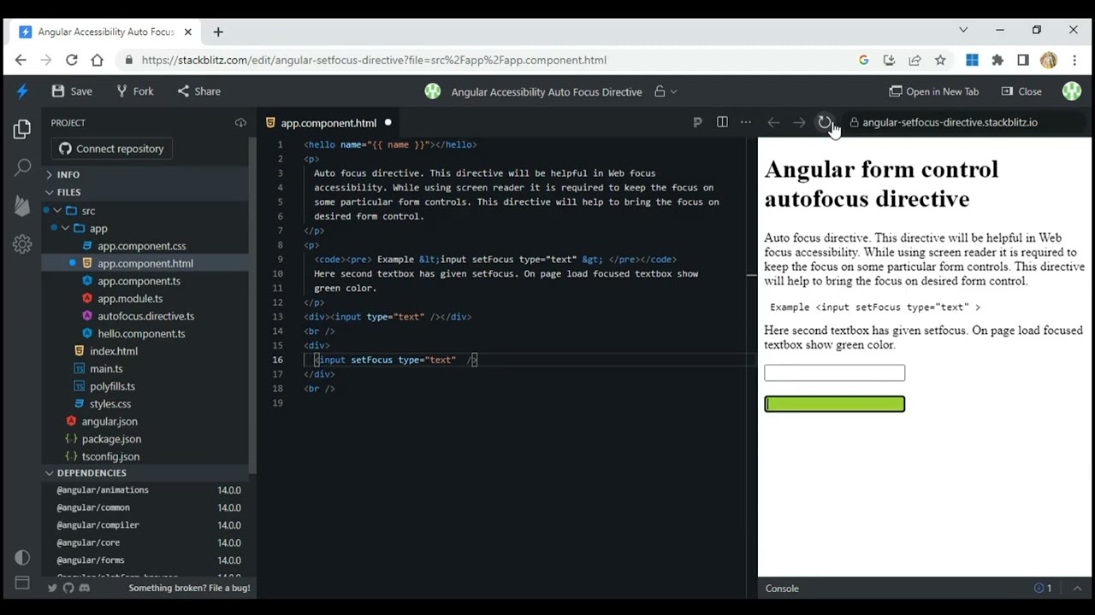1095x615 pixels.
Task: Go to browser home page
Action: (97, 60)
